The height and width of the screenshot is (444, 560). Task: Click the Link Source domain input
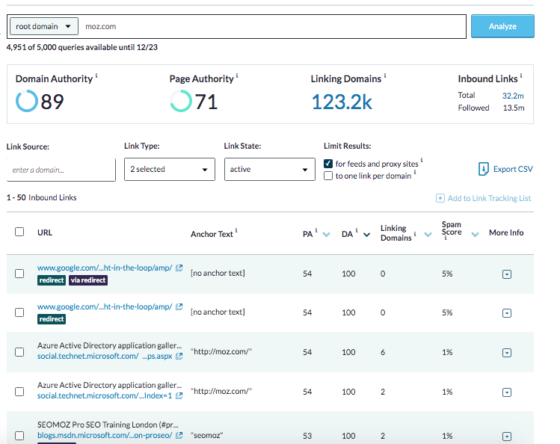[x=61, y=170]
